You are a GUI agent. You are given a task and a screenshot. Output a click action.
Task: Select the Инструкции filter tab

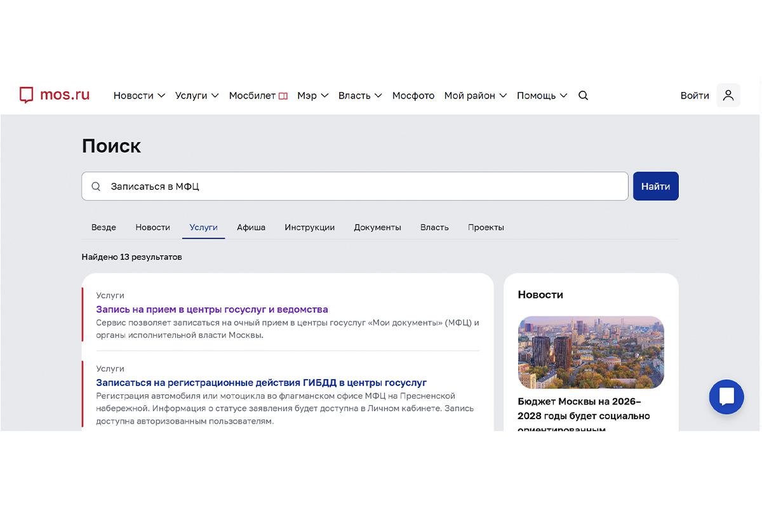pos(309,227)
